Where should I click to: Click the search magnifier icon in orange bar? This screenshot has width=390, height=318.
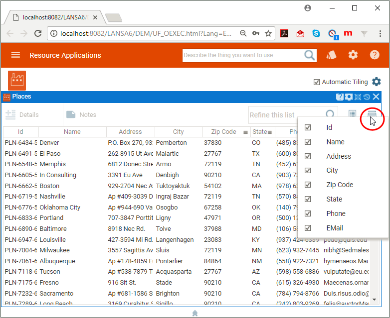tap(309, 55)
